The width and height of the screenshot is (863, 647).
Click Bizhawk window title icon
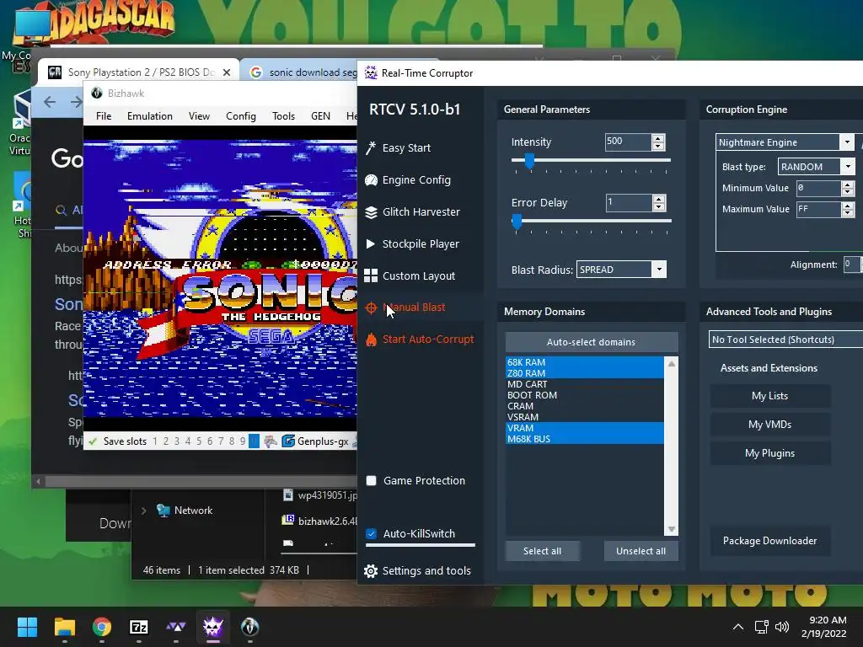click(x=97, y=93)
